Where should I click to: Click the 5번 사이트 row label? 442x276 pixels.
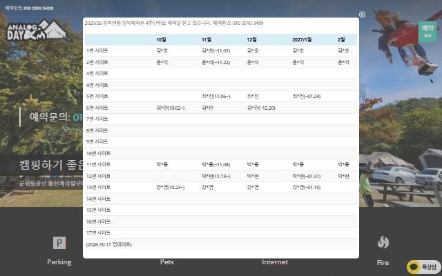point(97,96)
